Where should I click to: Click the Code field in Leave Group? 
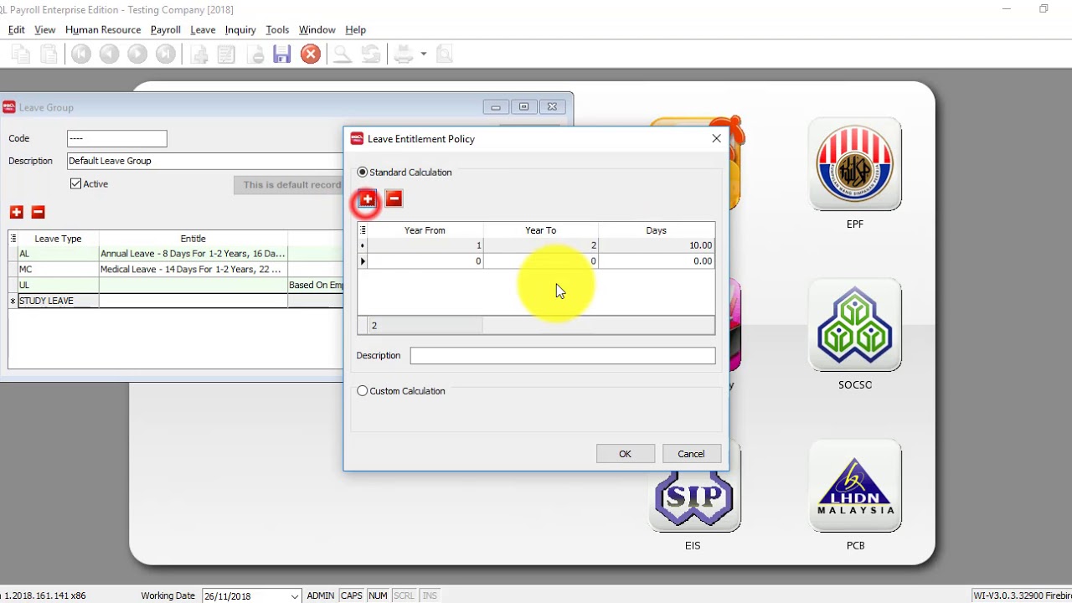[117, 139]
